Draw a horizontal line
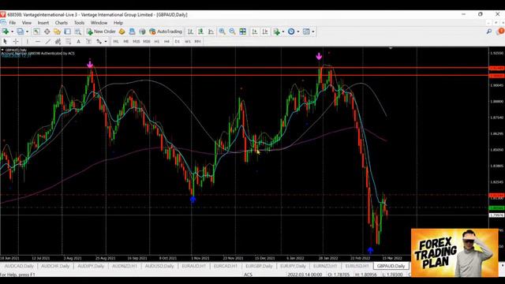 coord(38,42)
